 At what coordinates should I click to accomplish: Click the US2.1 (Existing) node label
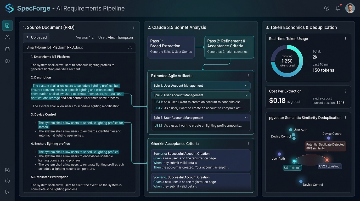(330, 166)
